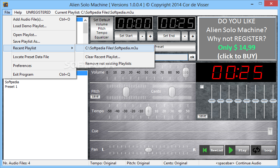The width and height of the screenshot is (280, 168).
Task: Select Remove not existing Playlists item
Action: [x=115, y=64]
